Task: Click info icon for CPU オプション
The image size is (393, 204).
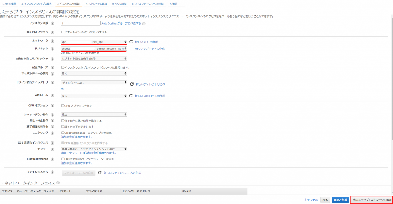Action: pyautogui.click(x=52, y=105)
